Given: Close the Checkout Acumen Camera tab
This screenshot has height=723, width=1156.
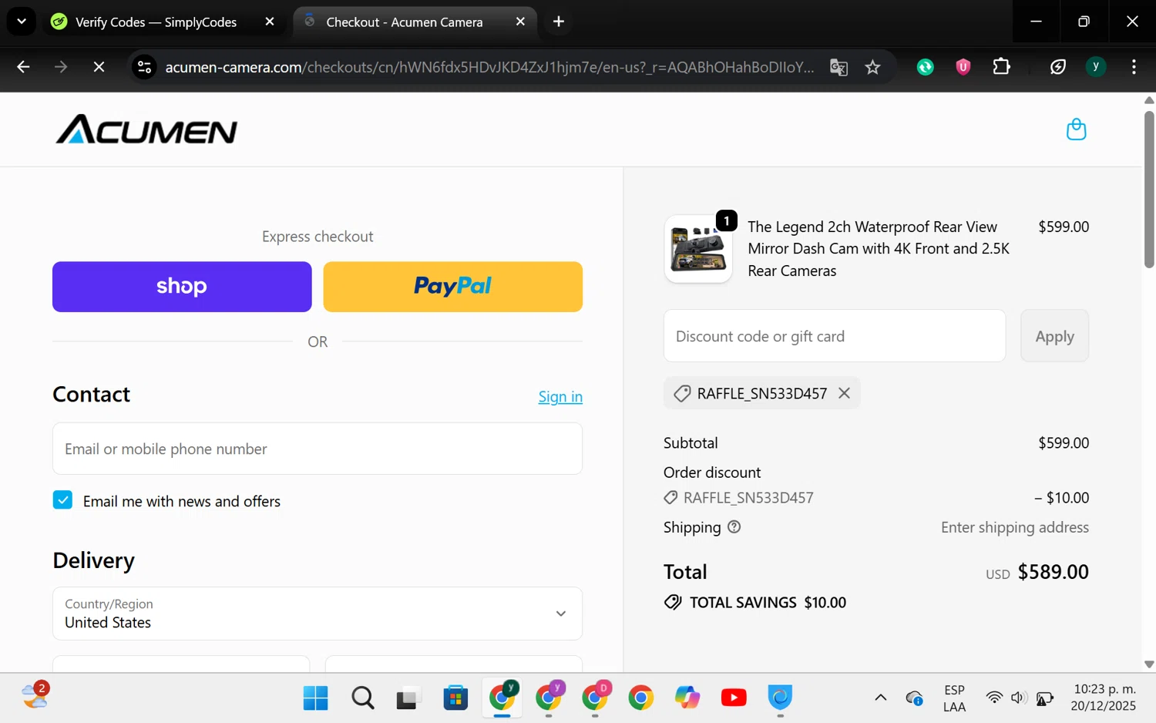Looking at the screenshot, I should coord(520,22).
